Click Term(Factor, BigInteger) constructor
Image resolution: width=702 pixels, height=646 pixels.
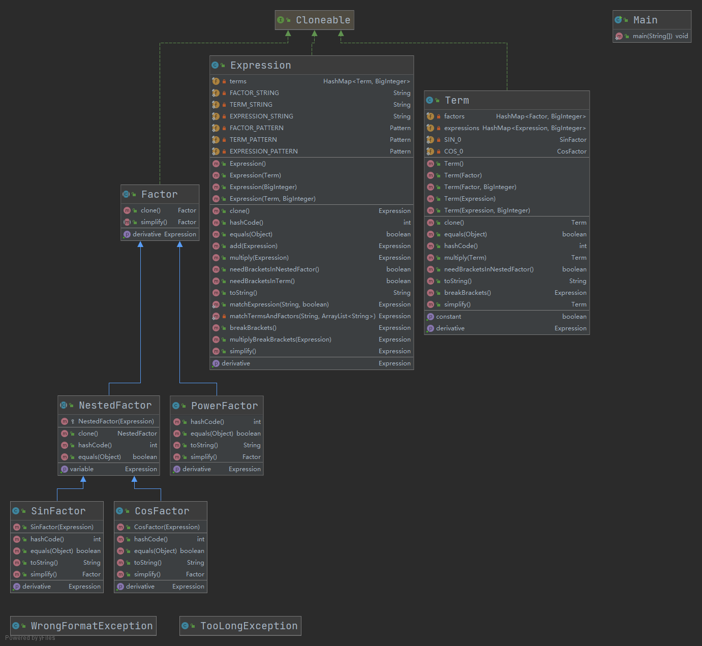tap(507, 187)
